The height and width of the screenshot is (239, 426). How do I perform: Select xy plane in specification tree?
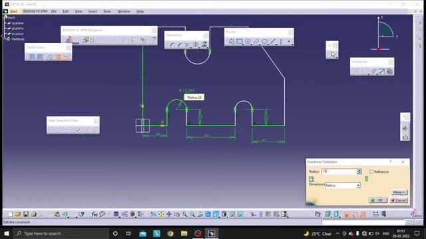pos(17,23)
